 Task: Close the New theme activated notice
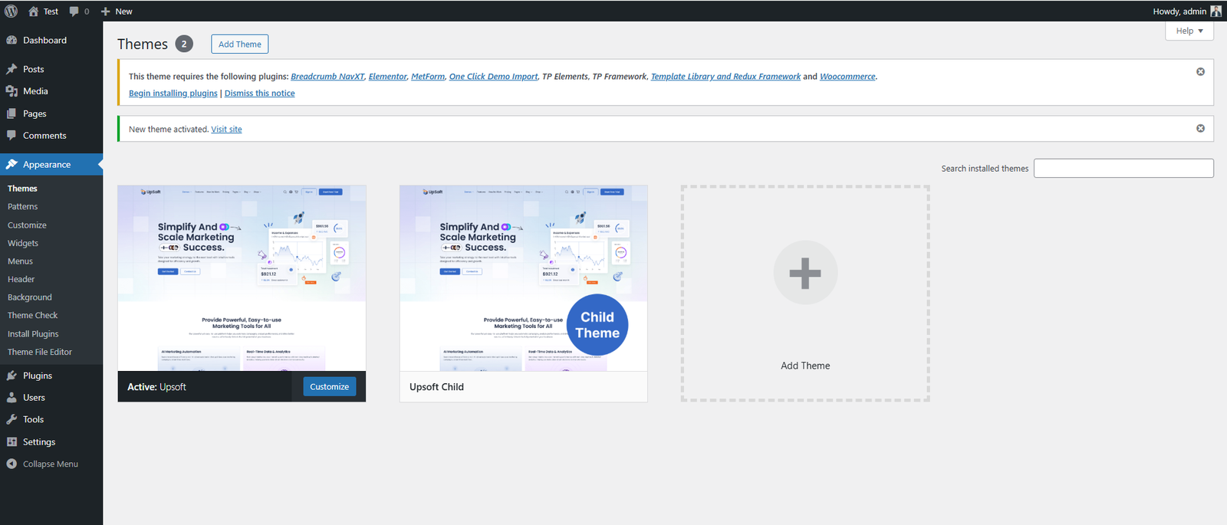1200,129
